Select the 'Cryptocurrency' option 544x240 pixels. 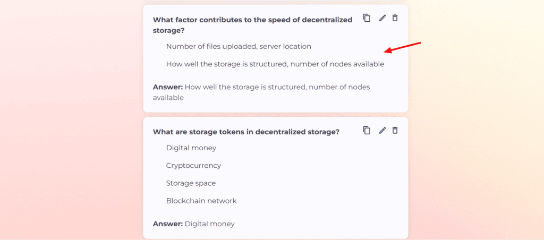tap(193, 166)
